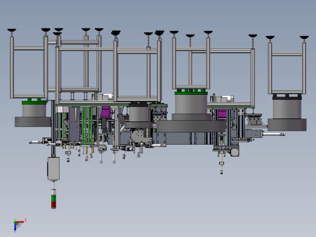Pick the far-left black leveling foot
The height and width of the screenshot is (237, 316).
coord(12,30)
